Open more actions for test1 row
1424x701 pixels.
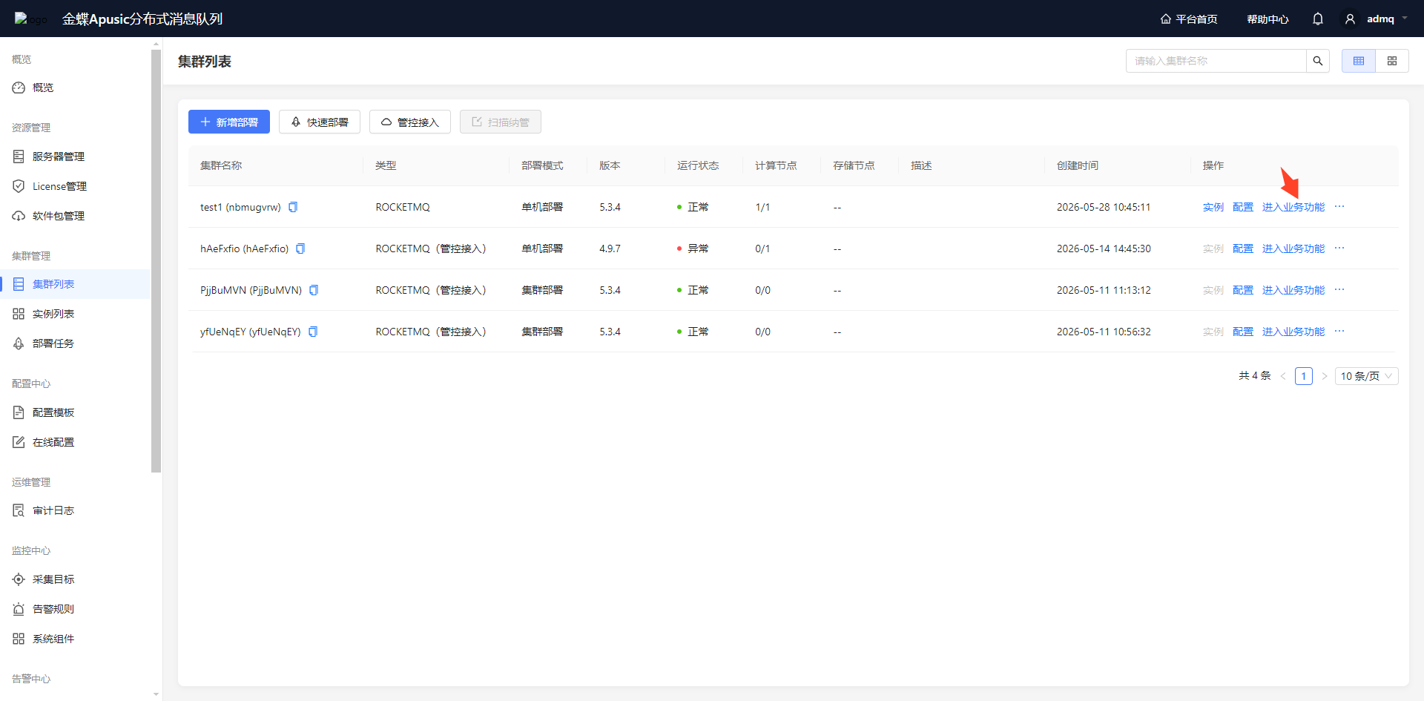tap(1339, 207)
